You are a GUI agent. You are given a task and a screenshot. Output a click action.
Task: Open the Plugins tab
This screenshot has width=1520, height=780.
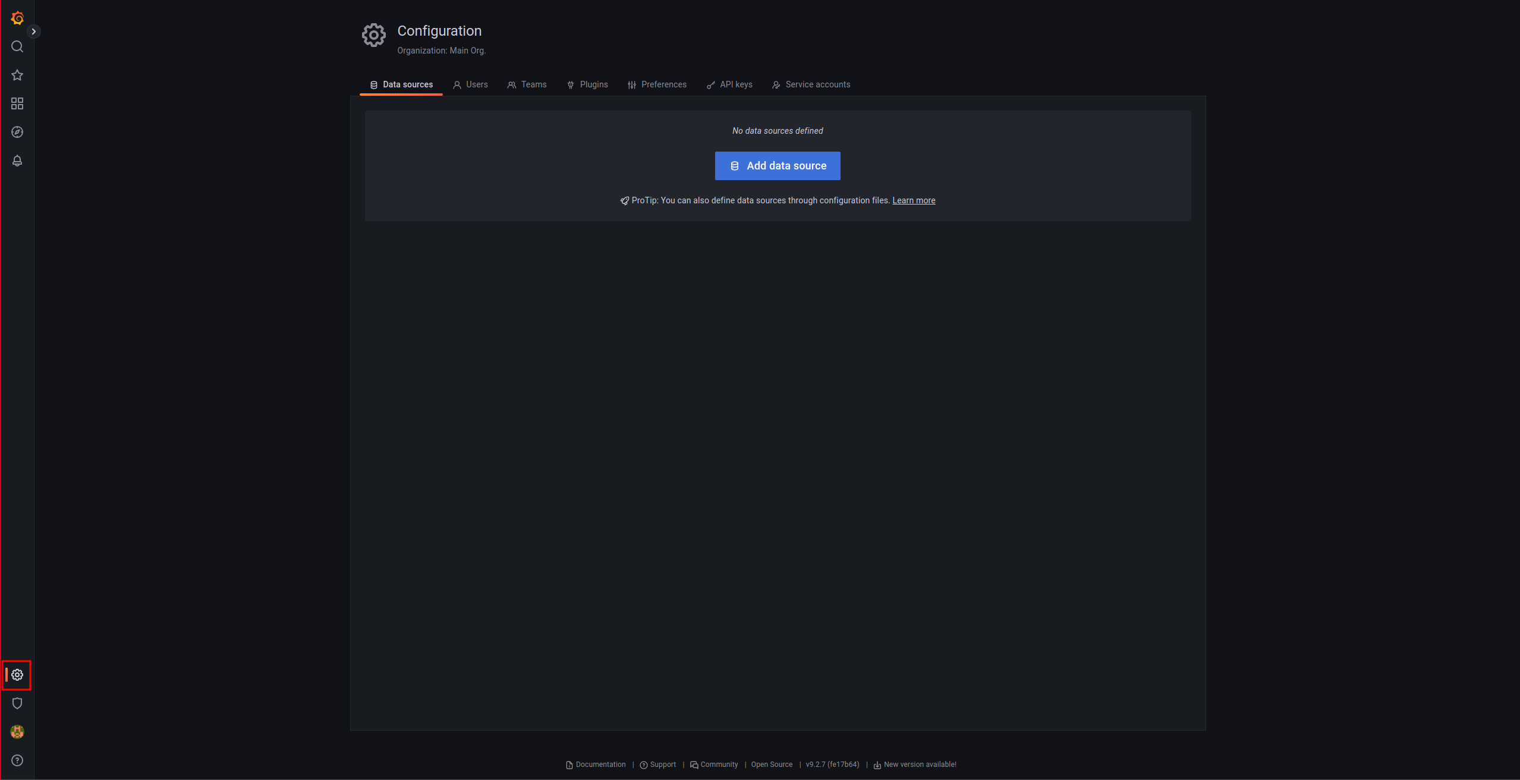tap(587, 84)
